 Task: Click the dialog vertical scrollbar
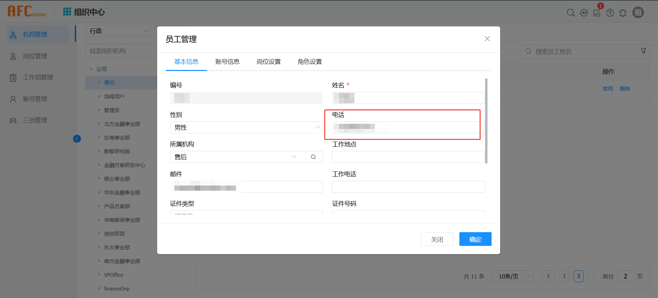486,121
